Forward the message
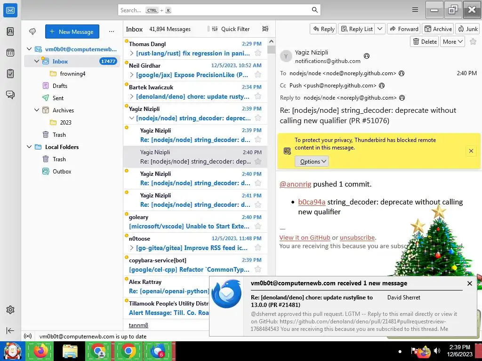482x361 pixels. tap(403, 29)
